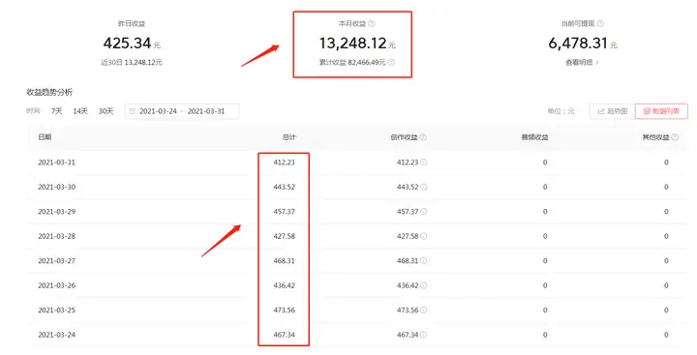Click the 2021-03-30 date row cell

click(56, 187)
